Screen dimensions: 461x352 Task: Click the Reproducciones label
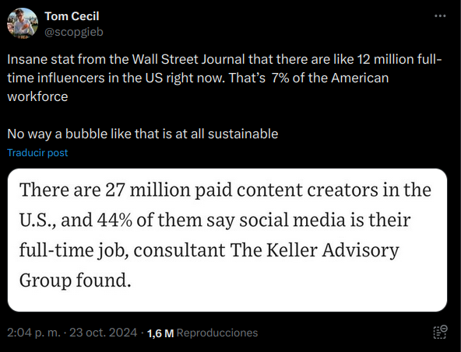point(217,333)
